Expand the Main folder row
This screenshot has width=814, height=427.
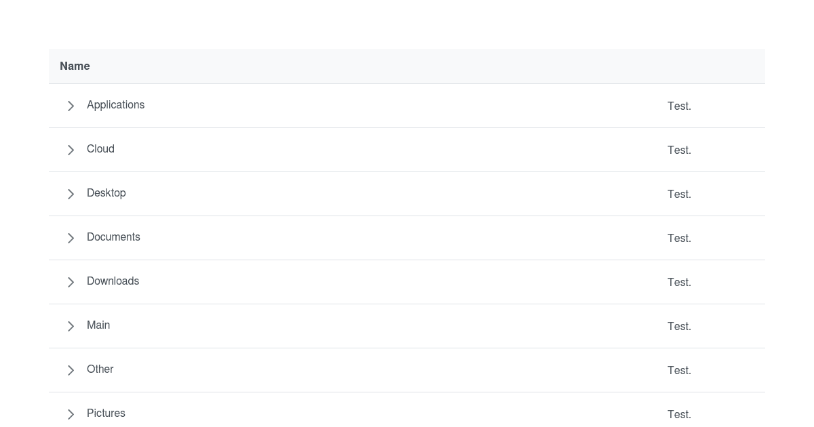point(71,326)
